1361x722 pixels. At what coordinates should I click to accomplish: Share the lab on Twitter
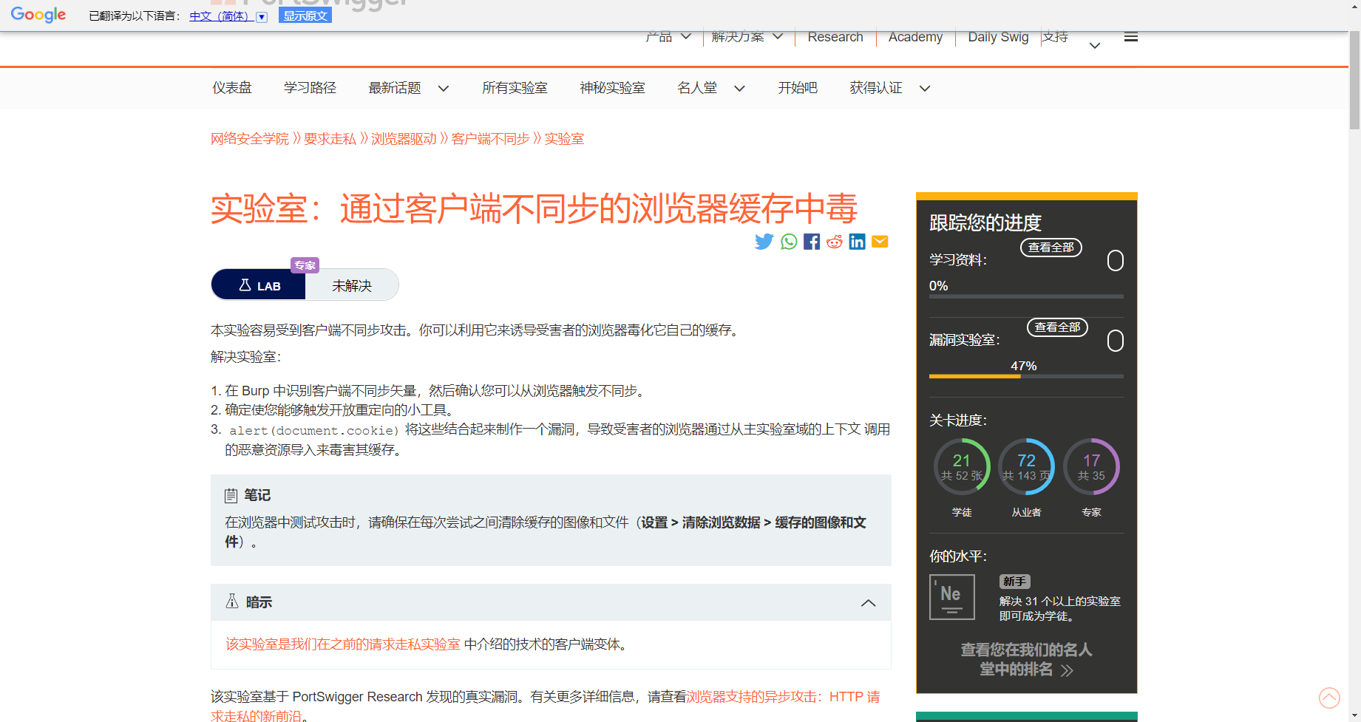(x=764, y=242)
